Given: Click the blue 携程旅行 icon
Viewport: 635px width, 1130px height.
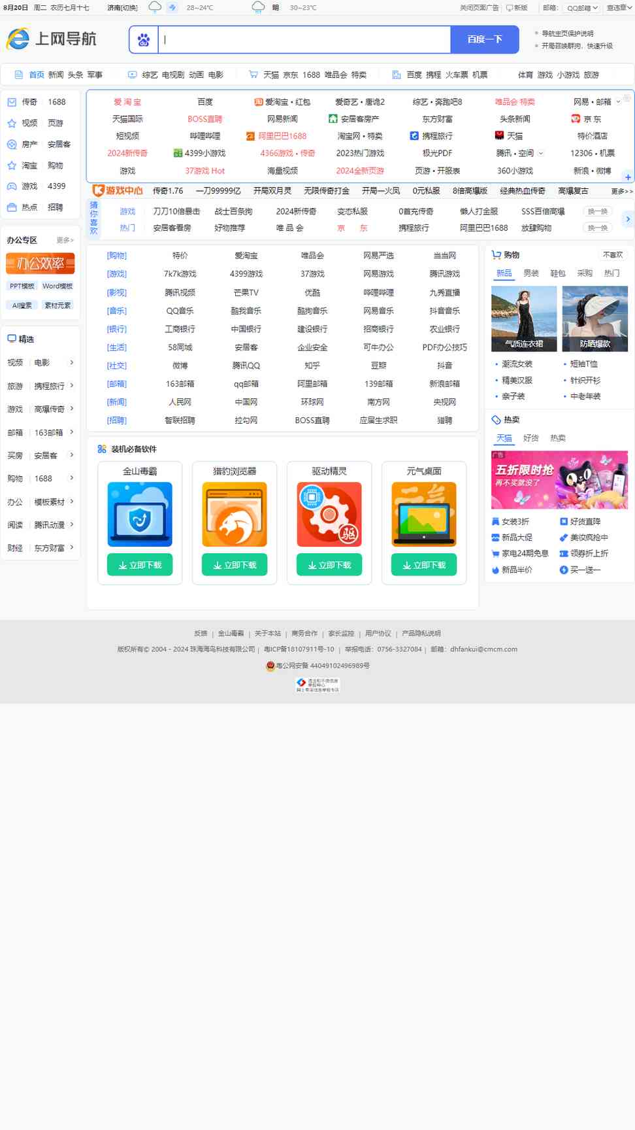Looking at the screenshot, I should [414, 136].
